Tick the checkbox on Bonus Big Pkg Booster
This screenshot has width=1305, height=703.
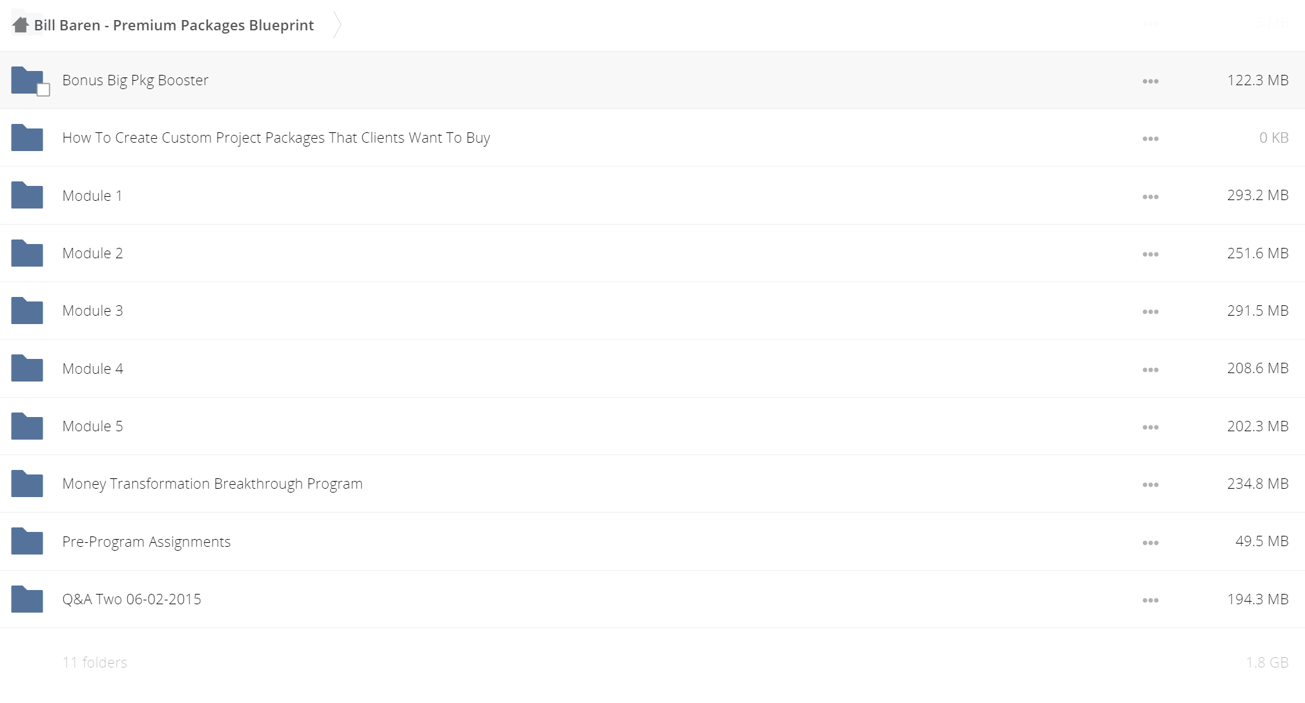coord(43,90)
